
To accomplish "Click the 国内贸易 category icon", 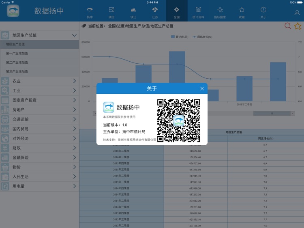I will (x=5, y=129).
